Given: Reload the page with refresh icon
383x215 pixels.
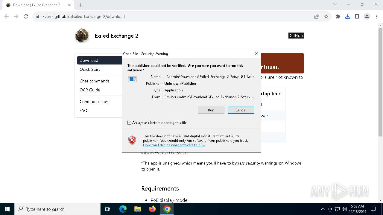Looking at the screenshot, I should coord(26,16).
